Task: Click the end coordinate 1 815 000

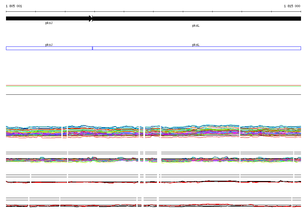Action: pyautogui.click(x=292, y=6)
